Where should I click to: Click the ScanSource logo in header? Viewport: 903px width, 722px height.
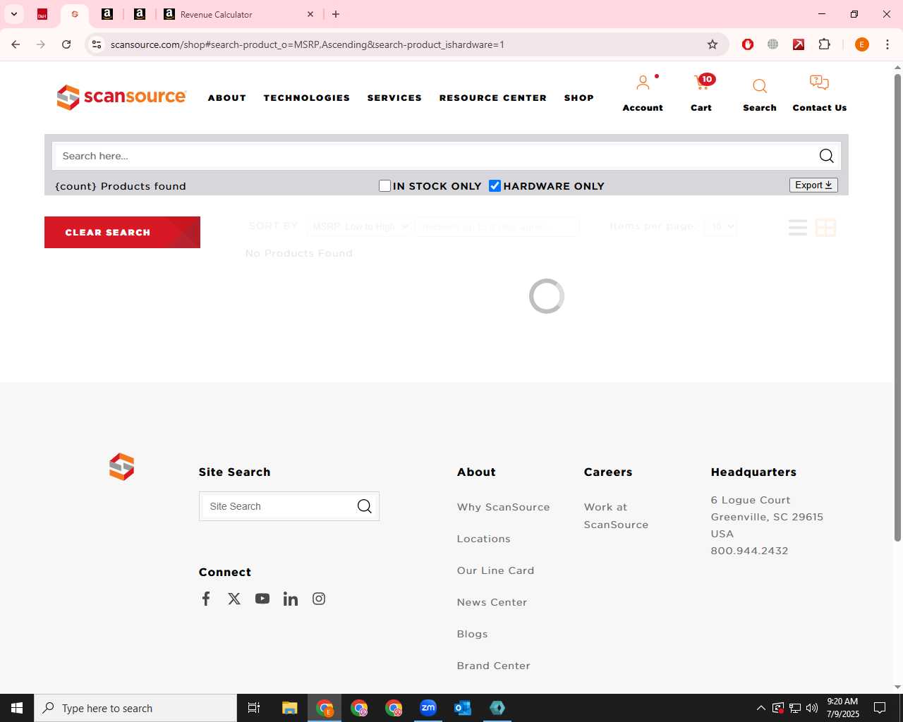point(121,97)
